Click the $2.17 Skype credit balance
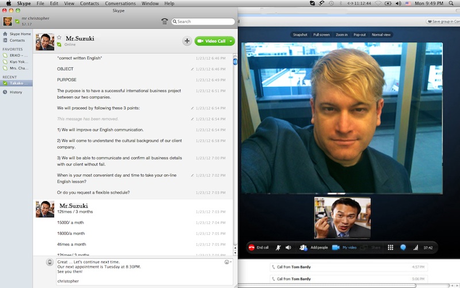The width and height of the screenshot is (460, 288). coord(26,24)
